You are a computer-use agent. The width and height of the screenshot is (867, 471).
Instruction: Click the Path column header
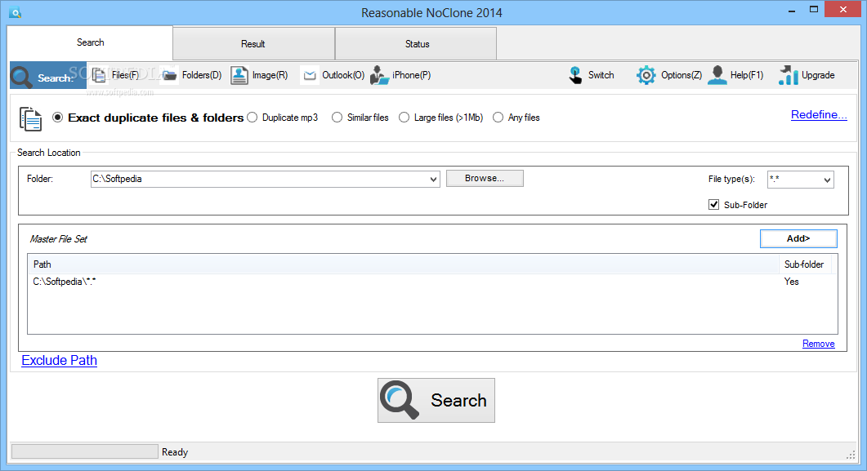[x=403, y=264]
